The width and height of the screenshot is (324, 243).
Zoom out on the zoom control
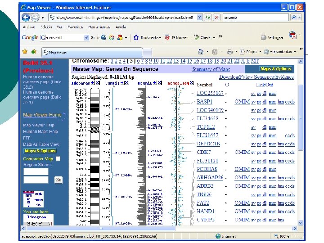pyautogui.click(x=38, y=194)
